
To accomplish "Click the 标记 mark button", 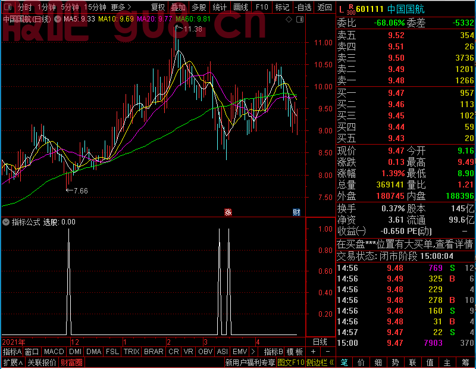I will 282,7.
